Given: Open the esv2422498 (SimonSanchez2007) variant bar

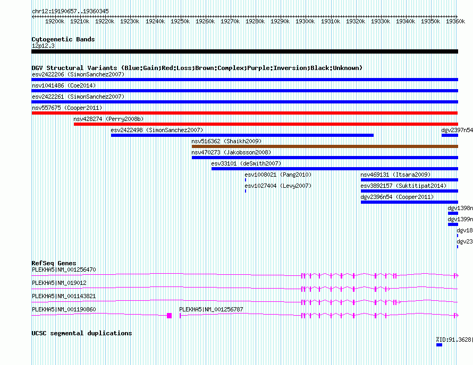Looking at the screenshot, I should click(242, 135).
